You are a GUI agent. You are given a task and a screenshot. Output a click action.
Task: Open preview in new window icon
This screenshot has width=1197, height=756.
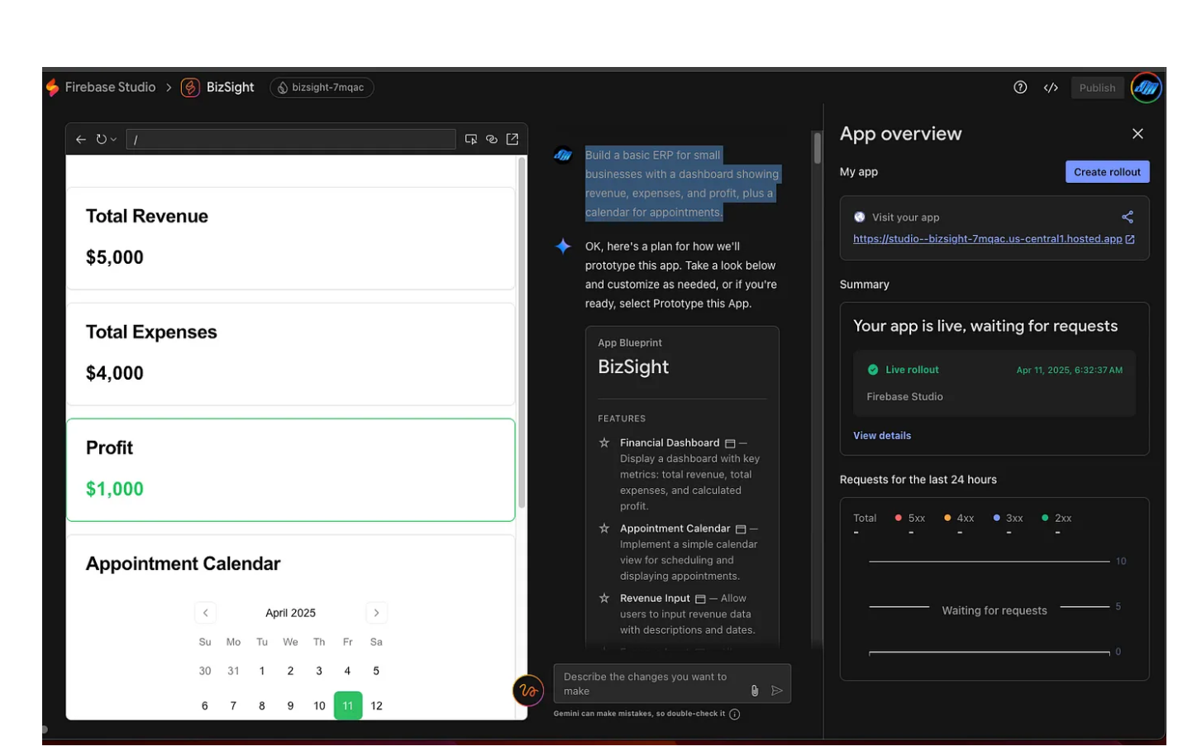(x=513, y=139)
